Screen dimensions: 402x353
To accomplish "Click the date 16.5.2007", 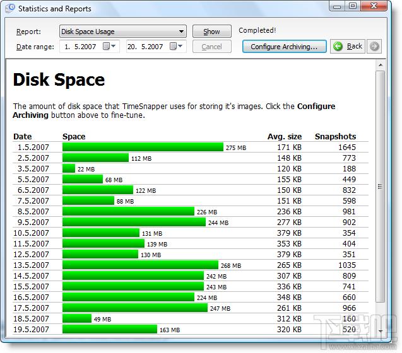I will click(x=31, y=297).
